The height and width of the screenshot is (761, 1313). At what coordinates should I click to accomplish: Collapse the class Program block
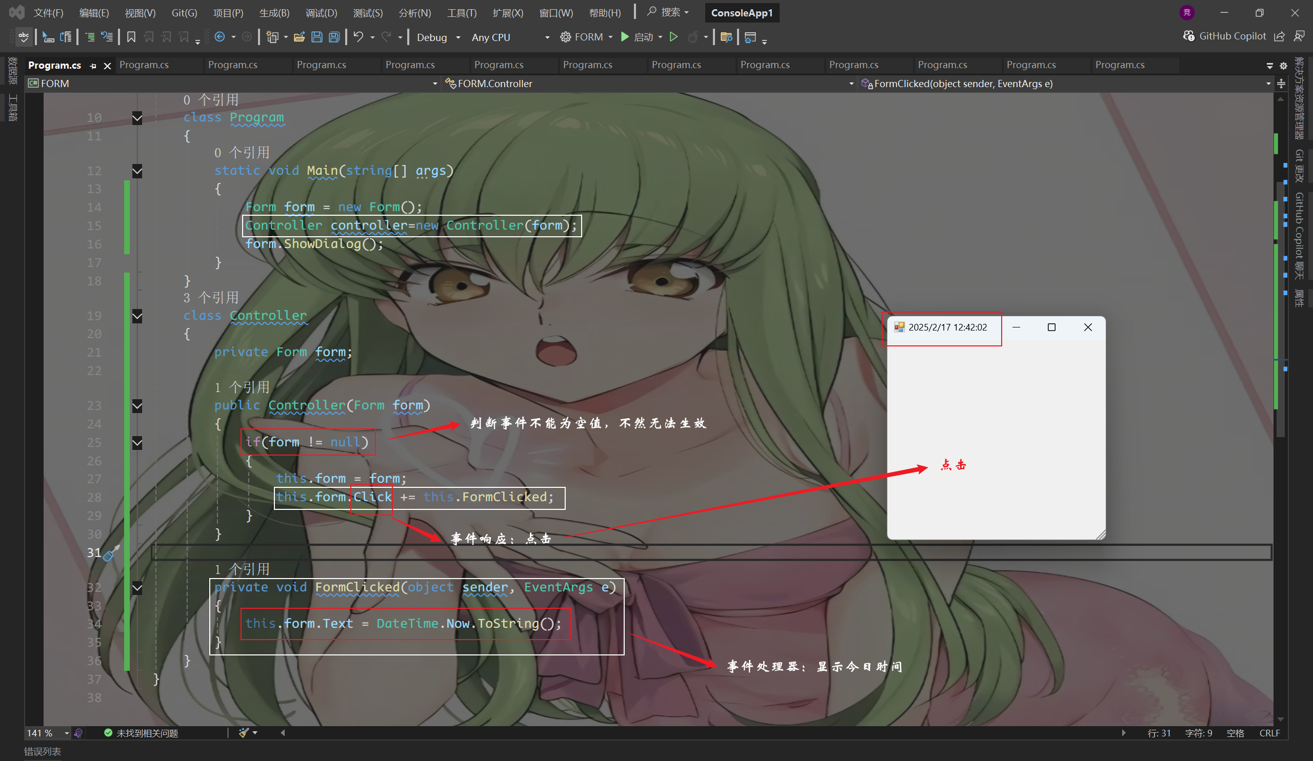137,118
